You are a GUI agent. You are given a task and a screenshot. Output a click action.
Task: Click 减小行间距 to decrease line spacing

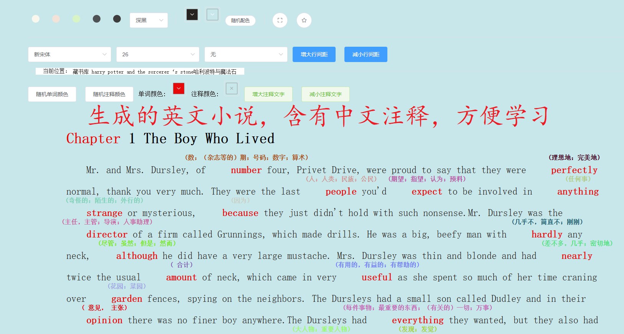[x=366, y=54]
